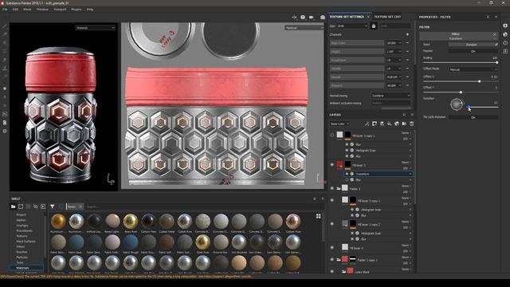510x287 pixels.
Task: Select the Smudge tool
Action: click(5, 60)
